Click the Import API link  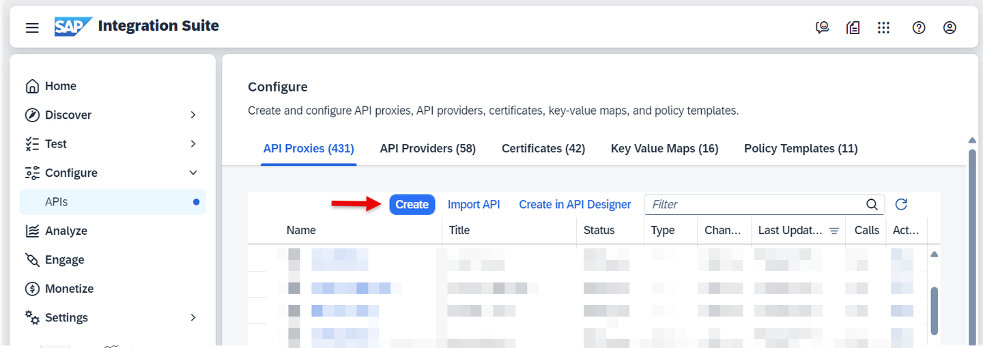(474, 204)
